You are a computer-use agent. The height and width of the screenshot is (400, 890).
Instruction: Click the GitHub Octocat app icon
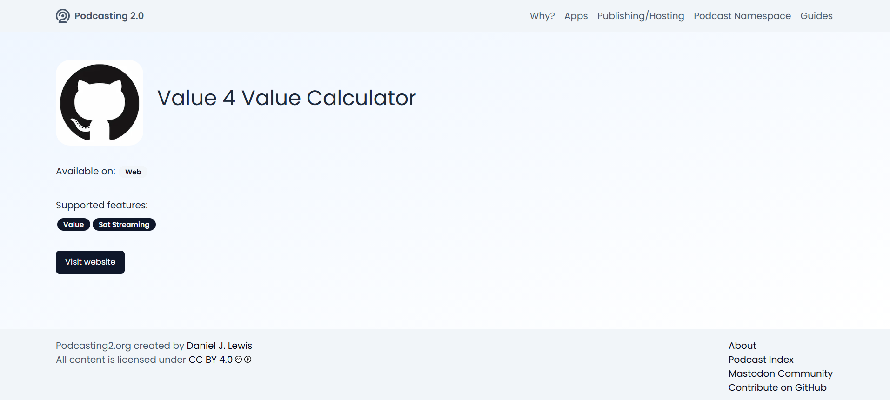coord(100,103)
